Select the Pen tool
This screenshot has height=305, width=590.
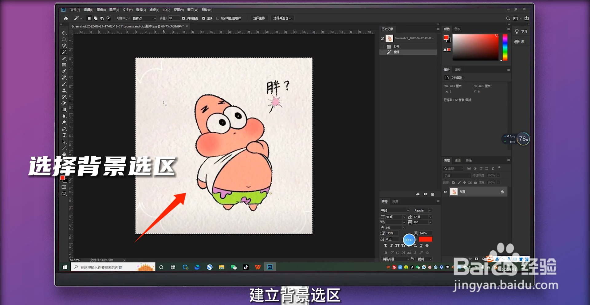(64, 129)
